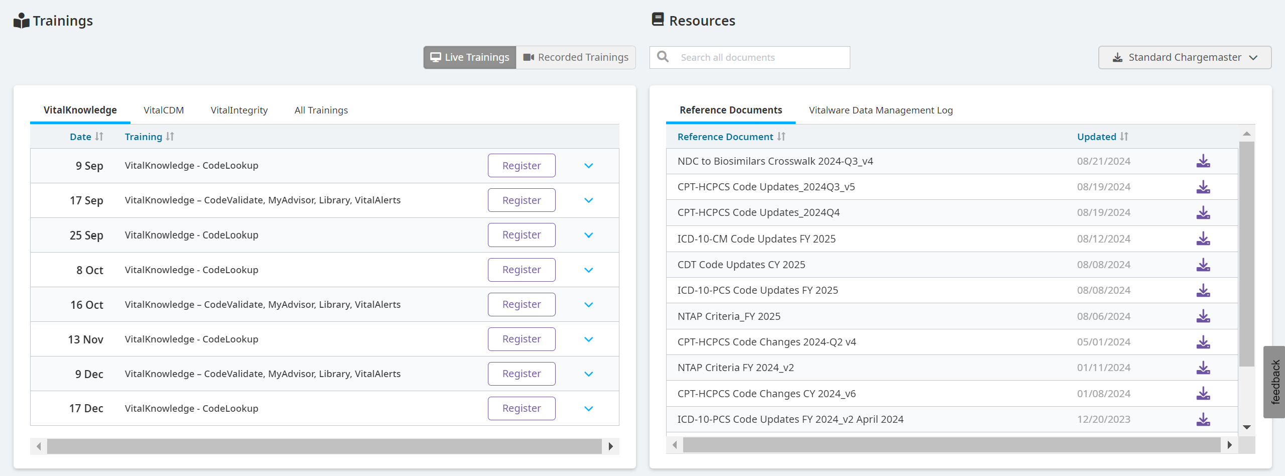Download NDC to Biosimilars Crosswalk document
Image resolution: width=1285 pixels, height=476 pixels.
coord(1203,161)
